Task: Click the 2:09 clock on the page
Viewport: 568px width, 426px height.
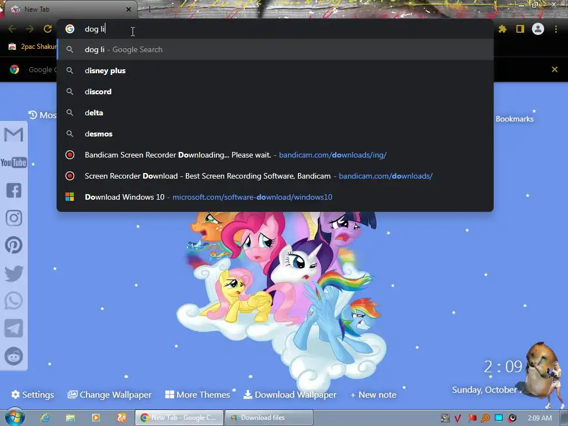Action: 503,367
